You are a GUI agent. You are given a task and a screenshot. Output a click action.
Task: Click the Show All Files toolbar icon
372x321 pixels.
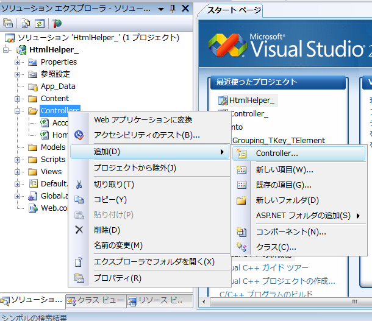coord(25,23)
